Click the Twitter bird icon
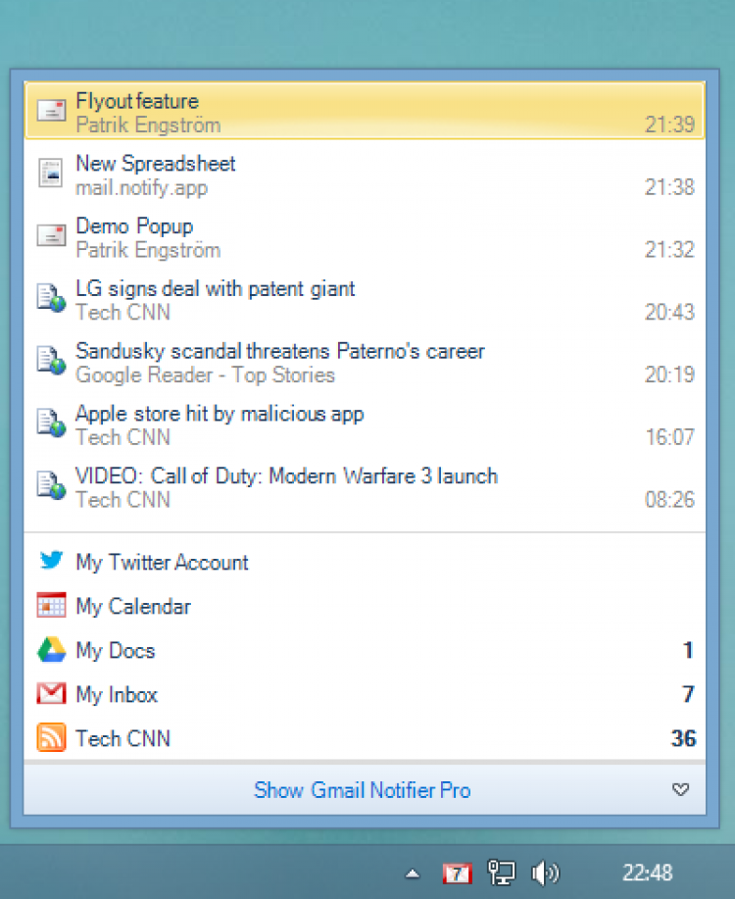 point(51,561)
